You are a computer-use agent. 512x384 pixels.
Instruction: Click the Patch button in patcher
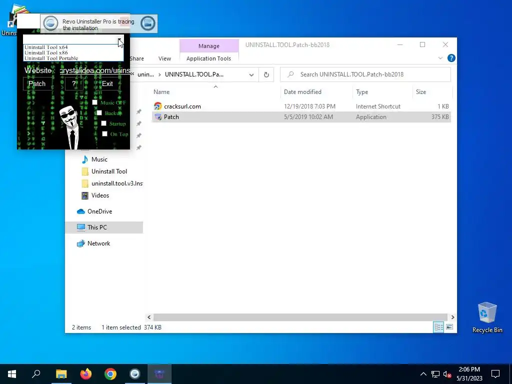pos(37,83)
